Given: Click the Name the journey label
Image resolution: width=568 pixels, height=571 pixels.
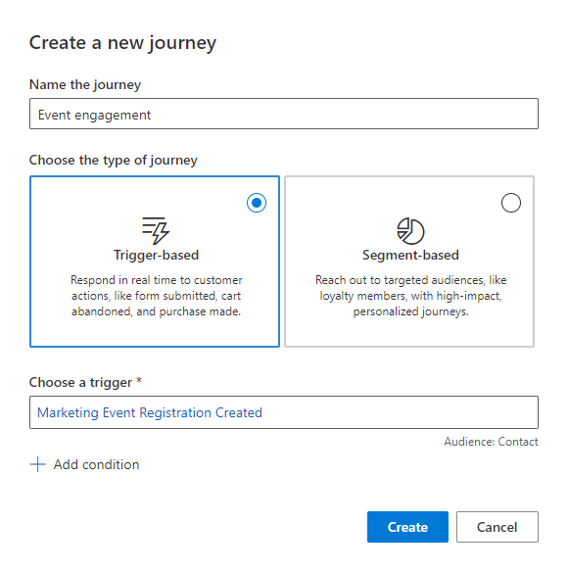Looking at the screenshot, I should coord(85,85).
